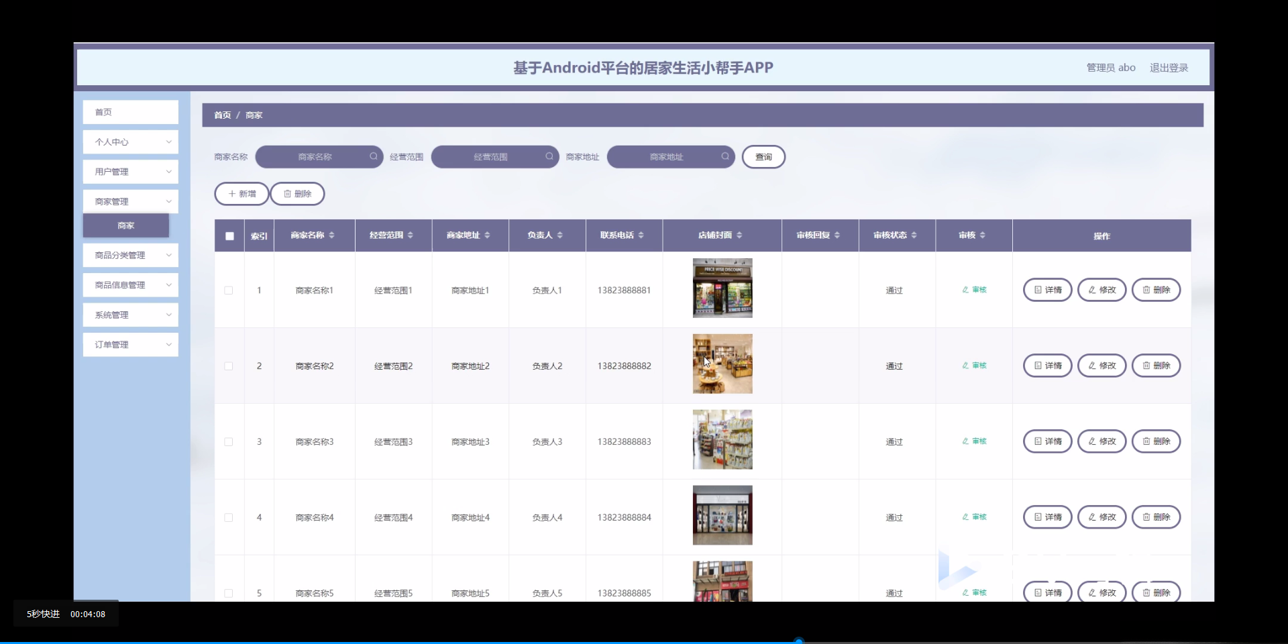This screenshot has width=1288, height=644.
Task: Toggle the select-all checkbox in table header
Action: tap(228, 236)
